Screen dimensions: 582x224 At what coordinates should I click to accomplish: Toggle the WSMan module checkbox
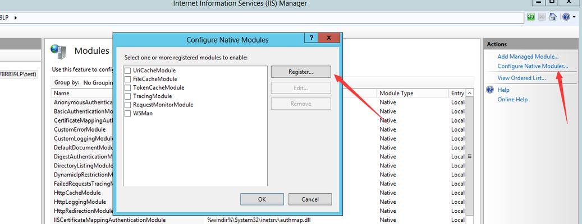[x=128, y=113]
